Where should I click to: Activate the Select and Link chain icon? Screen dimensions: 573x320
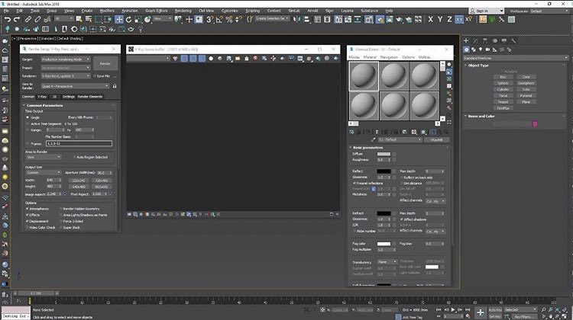(28, 19)
